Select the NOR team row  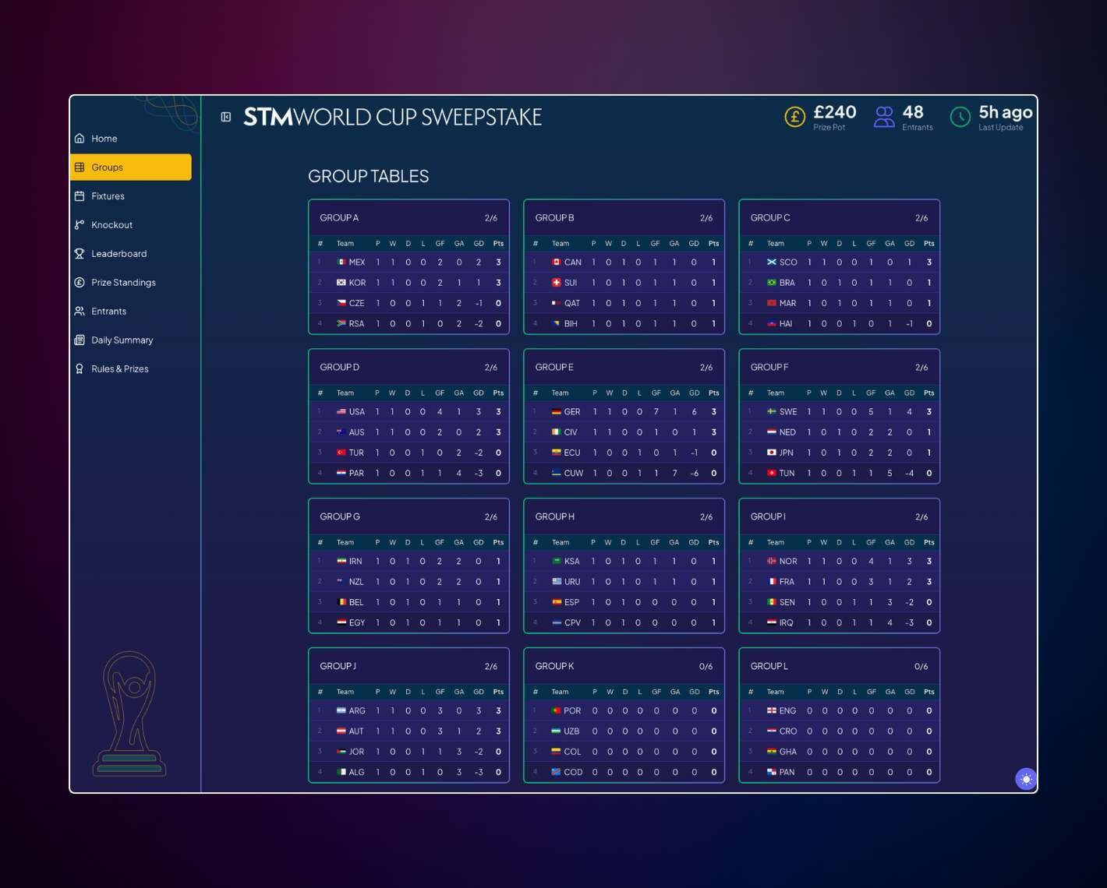click(x=839, y=562)
